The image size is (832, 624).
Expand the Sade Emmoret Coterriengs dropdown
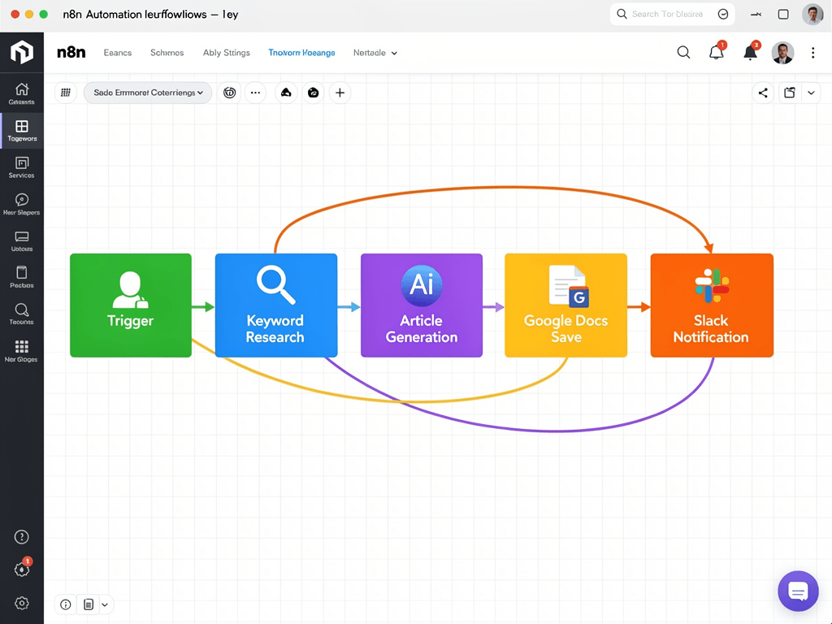coord(147,93)
